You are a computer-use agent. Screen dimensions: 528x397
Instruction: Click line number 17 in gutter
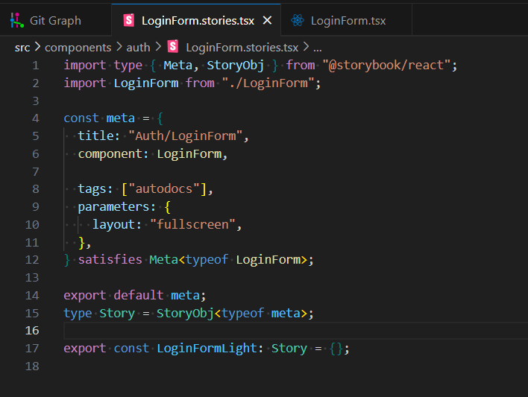point(32,349)
